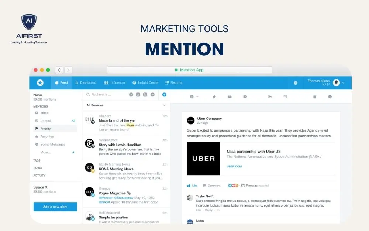Open the Simple Inspiration mention
The width and height of the screenshot is (369, 231).
tap(126, 216)
